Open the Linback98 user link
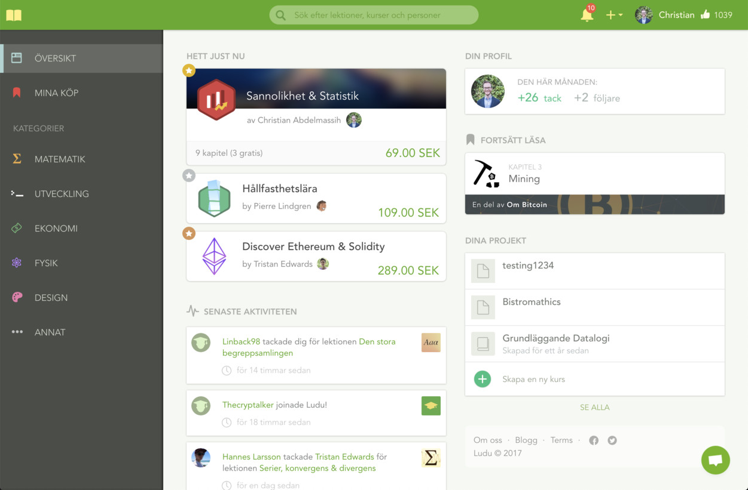 tap(241, 342)
